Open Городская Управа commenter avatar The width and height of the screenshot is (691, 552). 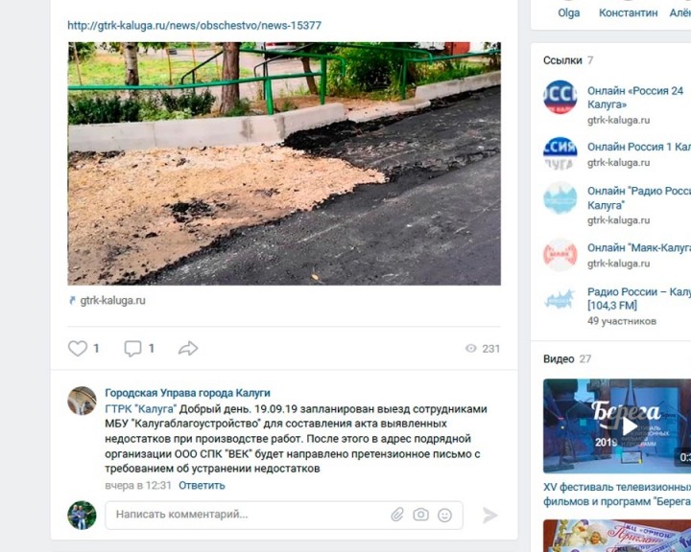click(x=82, y=401)
